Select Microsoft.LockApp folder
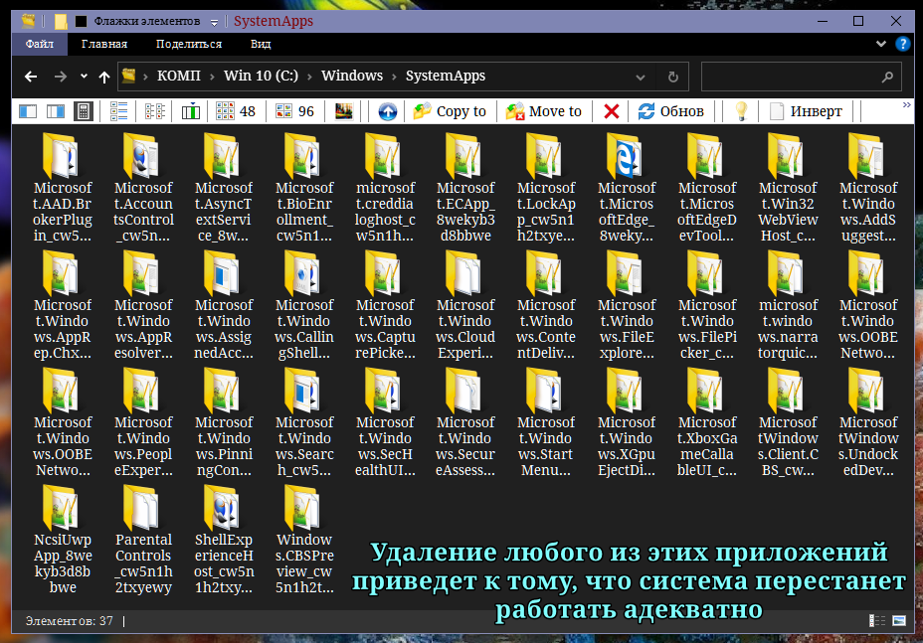Image resolution: width=923 pixels, height=643 pixels. (546, 188)
